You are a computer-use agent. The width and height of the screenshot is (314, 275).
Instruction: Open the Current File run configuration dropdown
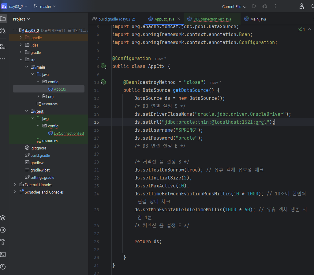(x=234, y=6)
